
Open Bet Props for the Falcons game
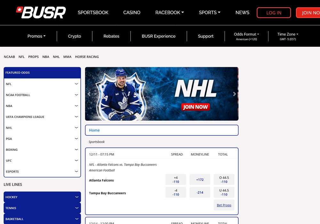(x=224, y=205)
